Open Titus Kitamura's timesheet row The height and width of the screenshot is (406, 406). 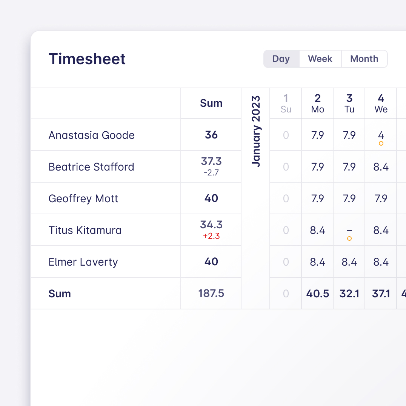pos(85,230)
